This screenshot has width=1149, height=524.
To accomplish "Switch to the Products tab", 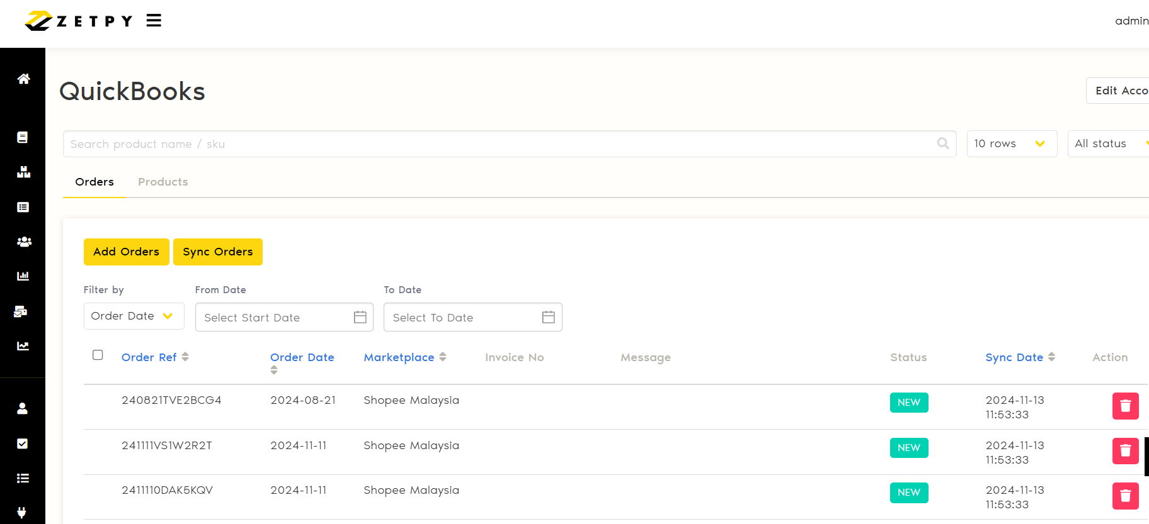I will (163, 182).
